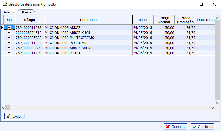Click the horizontal scrollbar thumb
Screen dimensions: 221x131
8,108
